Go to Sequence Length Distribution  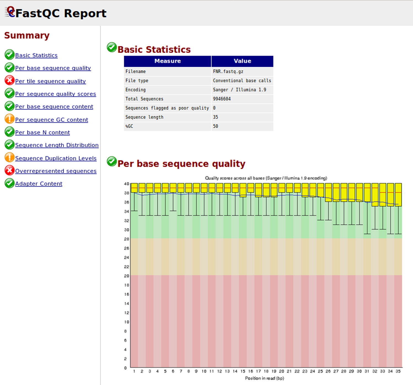pos(57,145)
